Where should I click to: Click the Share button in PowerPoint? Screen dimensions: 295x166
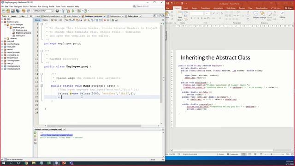[289, 8]
